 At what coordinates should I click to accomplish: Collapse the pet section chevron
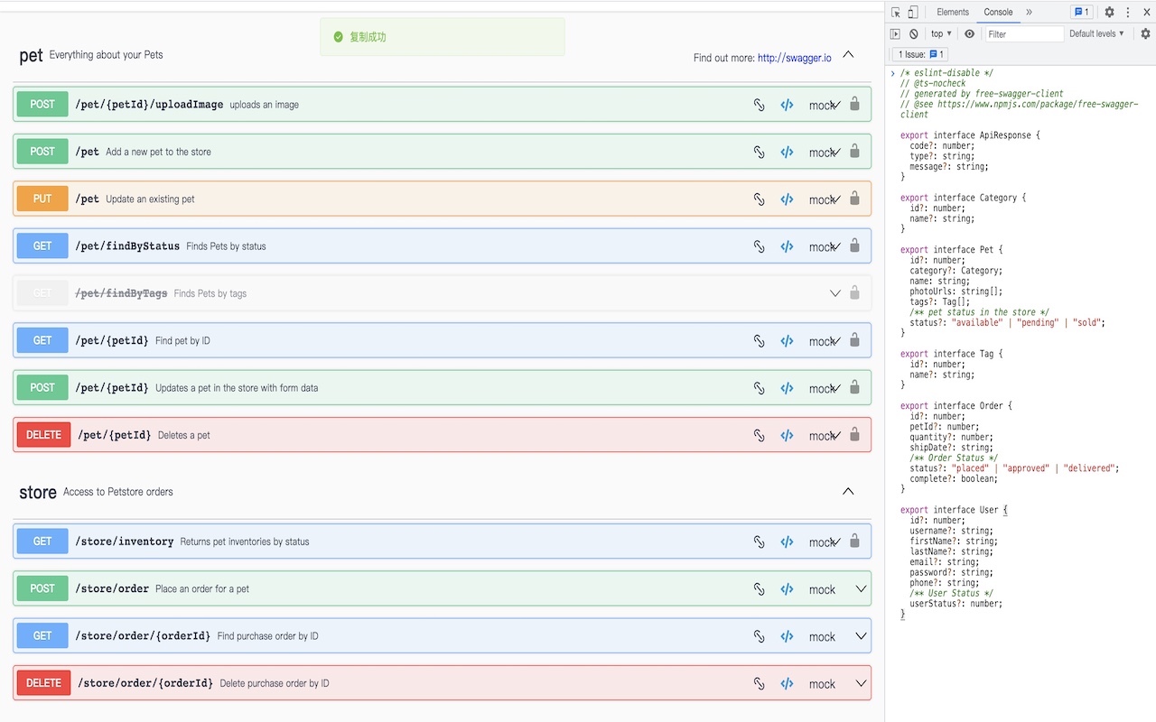click(x=848, y=55)
